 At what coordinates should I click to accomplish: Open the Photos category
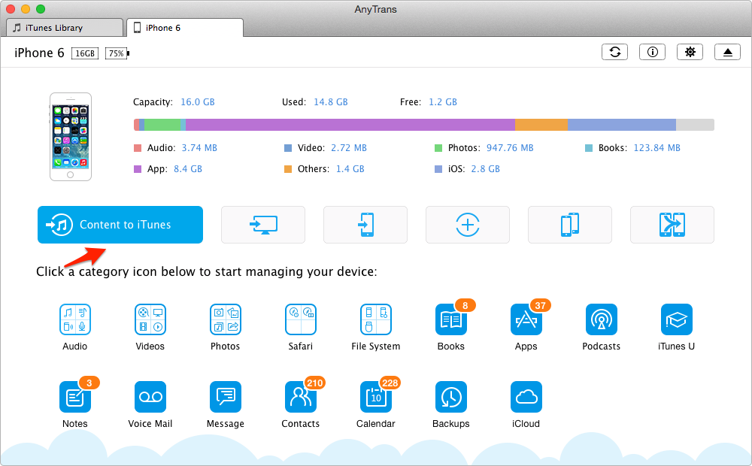click(226, 319)
